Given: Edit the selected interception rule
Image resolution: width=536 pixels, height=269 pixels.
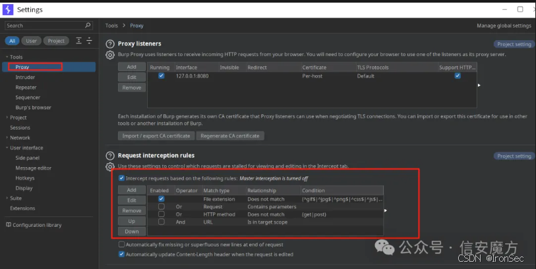Looking at the screenshot, I should [132, 200].
